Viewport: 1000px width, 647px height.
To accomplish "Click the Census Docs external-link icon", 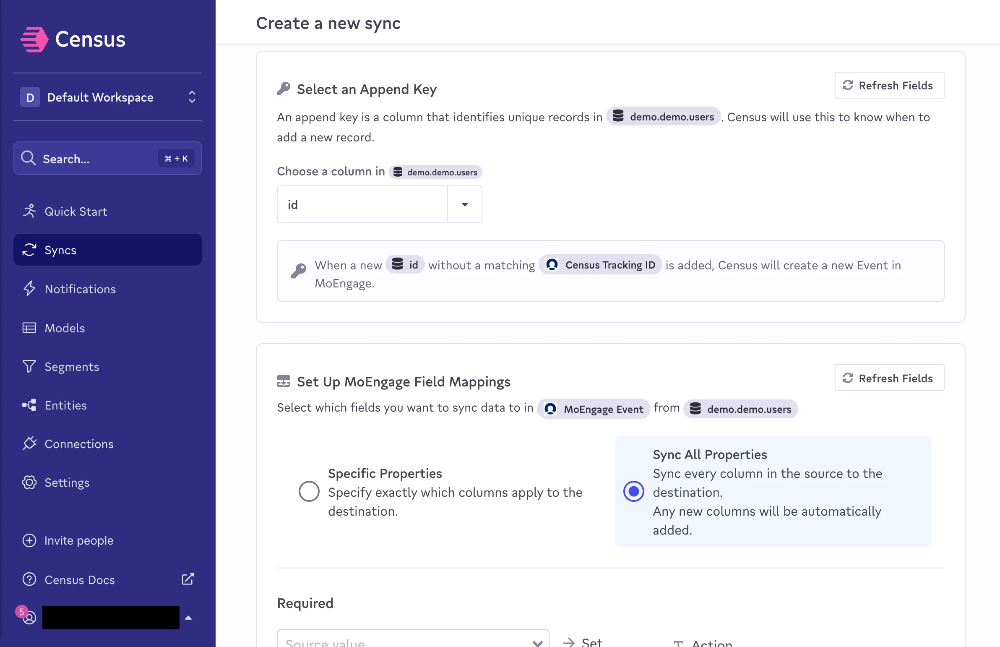I will [x=188, y=579].
